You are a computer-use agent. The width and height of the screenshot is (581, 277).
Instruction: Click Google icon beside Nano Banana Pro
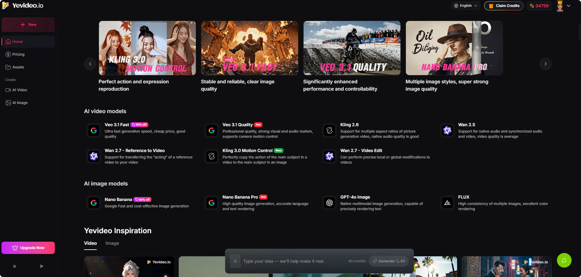pyautogui.click(x=212, y=203)
